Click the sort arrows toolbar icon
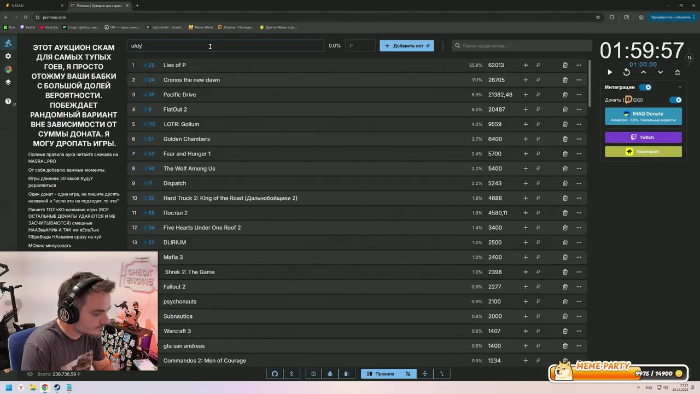700x394 pixels. tap(441, 374)
